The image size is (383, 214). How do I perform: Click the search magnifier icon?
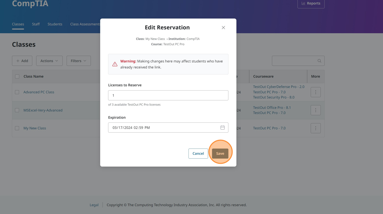[319, 61]
